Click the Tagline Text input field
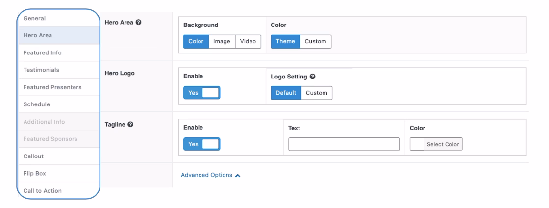This screenshot has height=208, width=549. [x=344, y=144]
